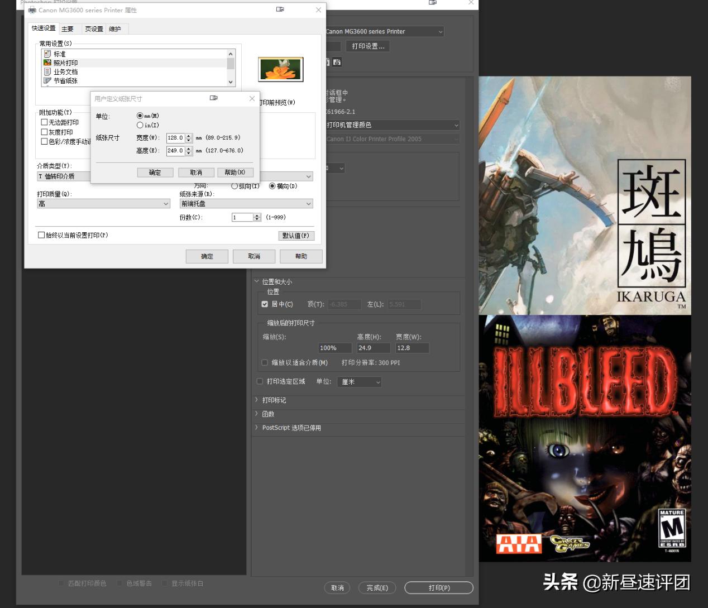Switch to the 维护 tab
The width and height of the screenshot is (708, 608).
[x=115, y=28]
